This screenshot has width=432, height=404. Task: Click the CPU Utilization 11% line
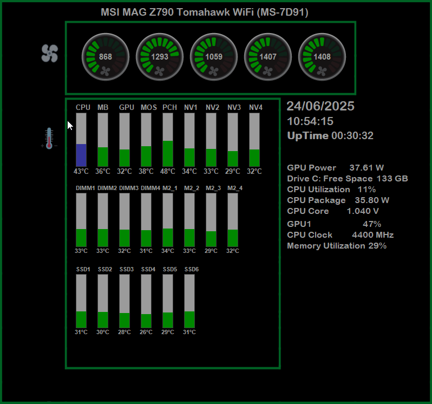pyautogui.click(x=331, y=190)
